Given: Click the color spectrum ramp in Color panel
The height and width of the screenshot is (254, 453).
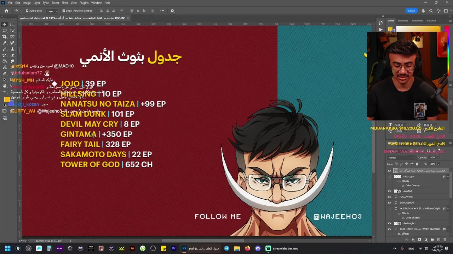Looking at the screenshot, I should tap(418, 29).
